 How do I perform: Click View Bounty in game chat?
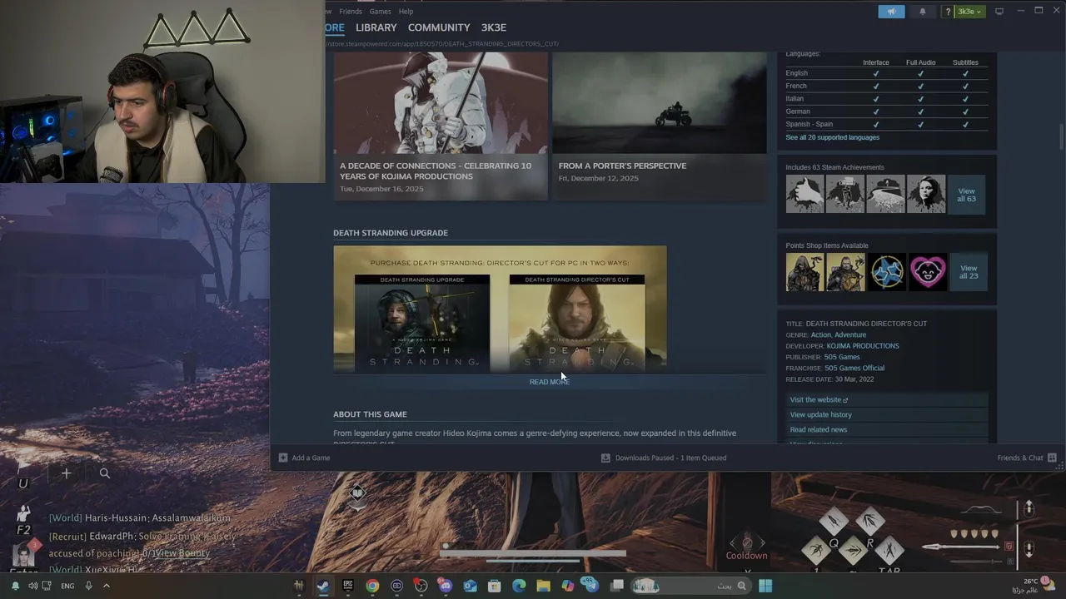coord(182,553)
